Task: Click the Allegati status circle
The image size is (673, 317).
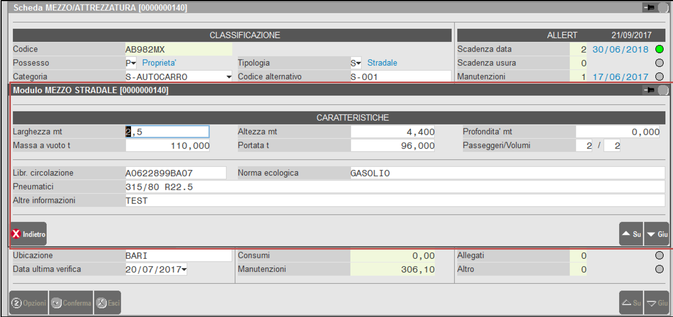Action: 659,256
